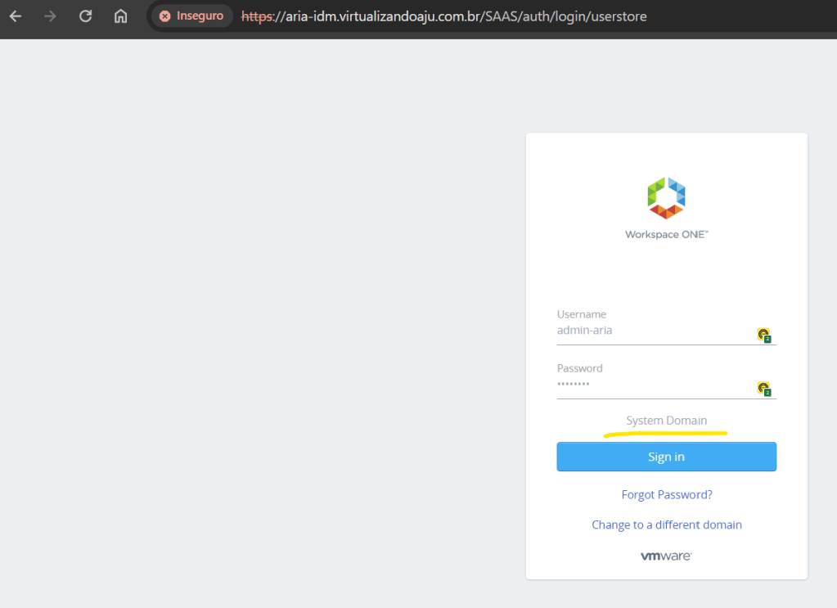This screenshot has width=837, height=608.
Task: Click the struck-through https in the URL
Action: tap(256, 16)
